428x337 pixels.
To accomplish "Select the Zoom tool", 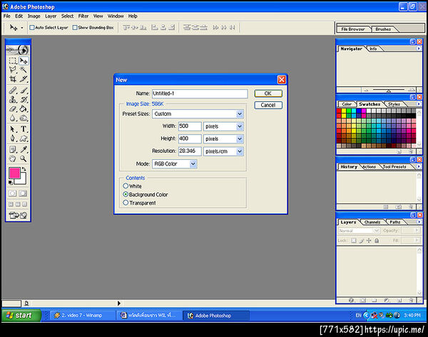I will click(24, 159).
